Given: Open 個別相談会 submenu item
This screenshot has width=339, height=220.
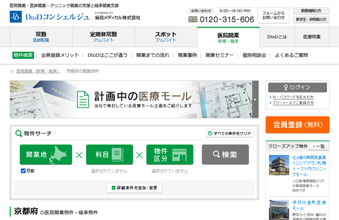Looking at the screenshot, I should point(254,55).
